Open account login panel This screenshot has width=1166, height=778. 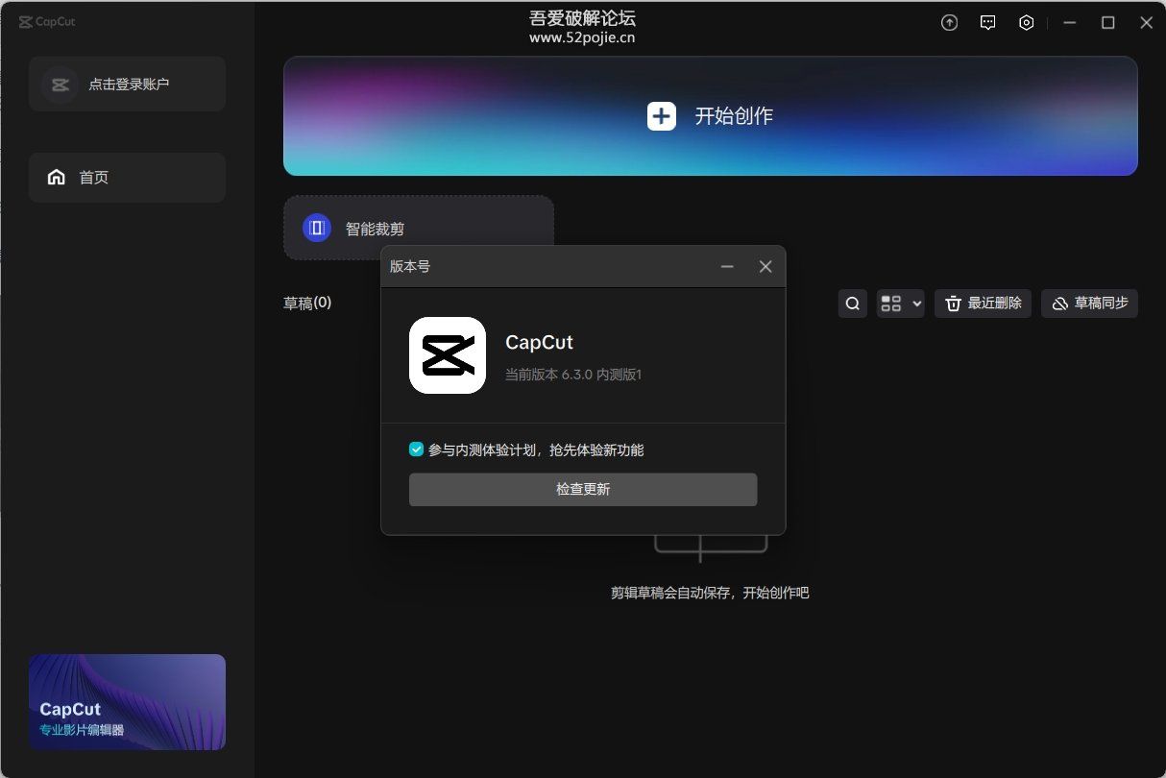127,84
